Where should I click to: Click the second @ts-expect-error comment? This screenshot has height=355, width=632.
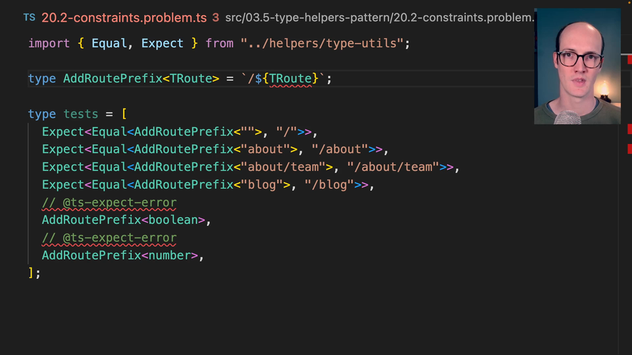tap(109, 238)
